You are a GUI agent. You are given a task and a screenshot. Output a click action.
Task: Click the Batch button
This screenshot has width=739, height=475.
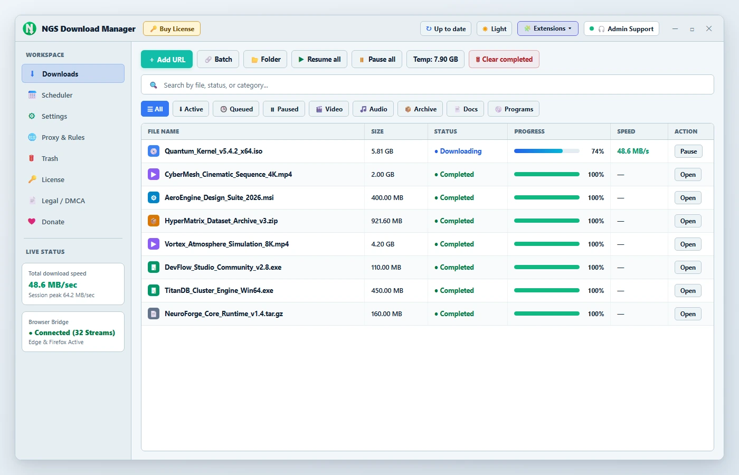pyautogui.click(x=218, y=59)
